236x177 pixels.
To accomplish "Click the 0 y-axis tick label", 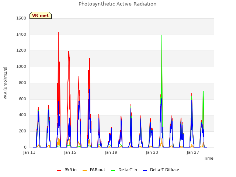I will click(25, 147).
